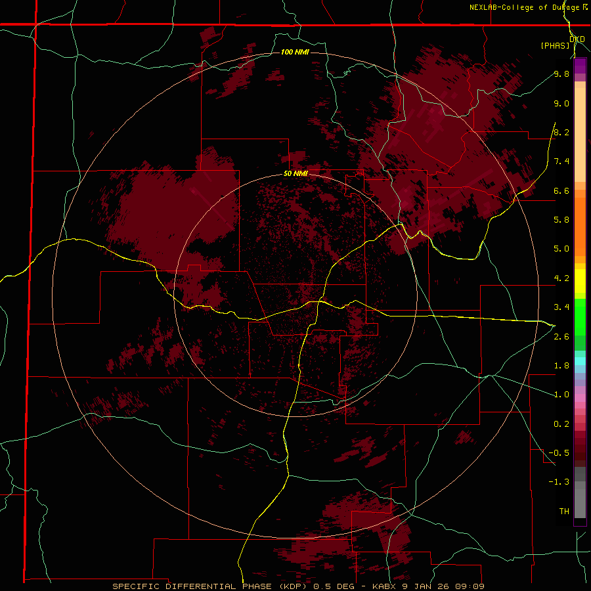This screenshot has width=591, height=591.
Task: Click the [PHAS] legend unit label
Action: coord(555,45)
